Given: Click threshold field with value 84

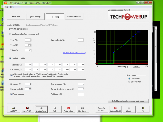Looking at the screenshot, I should (51, 65).
